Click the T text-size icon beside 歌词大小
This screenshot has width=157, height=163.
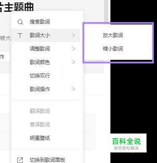click(20, 35)
